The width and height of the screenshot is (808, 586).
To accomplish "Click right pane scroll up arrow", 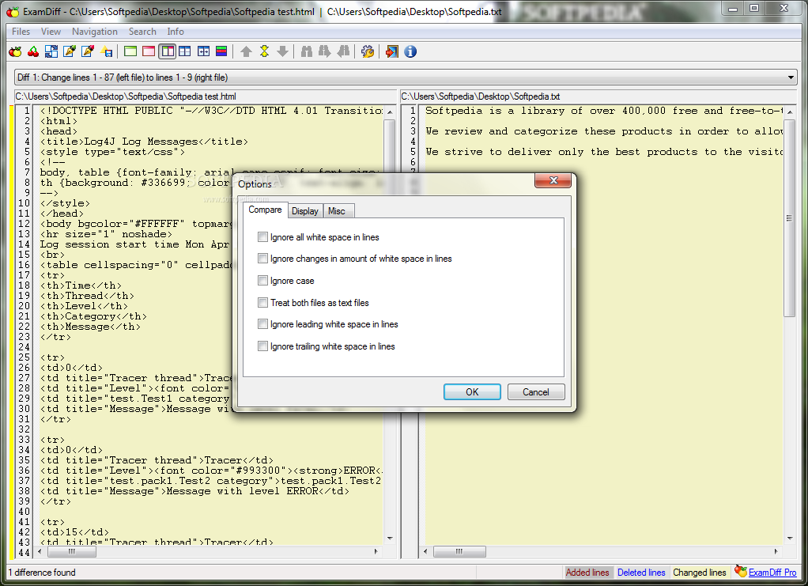I will (790, 112).
